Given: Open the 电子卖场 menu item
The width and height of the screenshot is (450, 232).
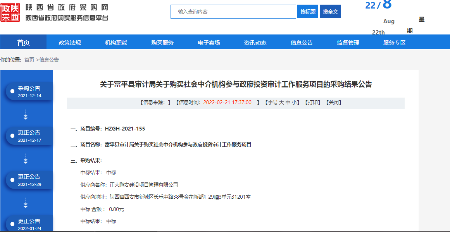Looking at the screenshot, I should coord(209,43).
